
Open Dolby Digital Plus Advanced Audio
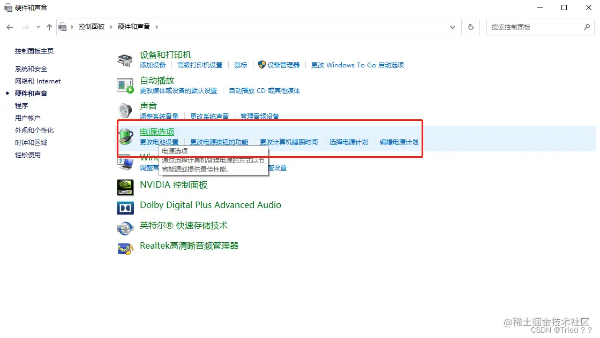211,205
